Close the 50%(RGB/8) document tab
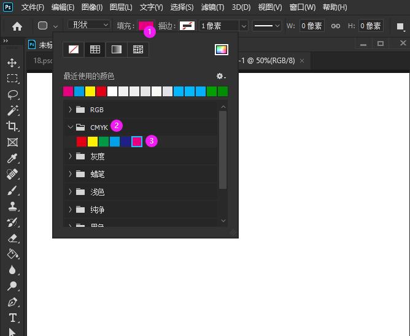This screenshot has width=410, height=336. pyautogui.click(x=302, y=61)
